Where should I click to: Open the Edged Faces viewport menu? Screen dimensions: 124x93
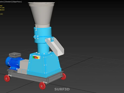click(17, 2)
